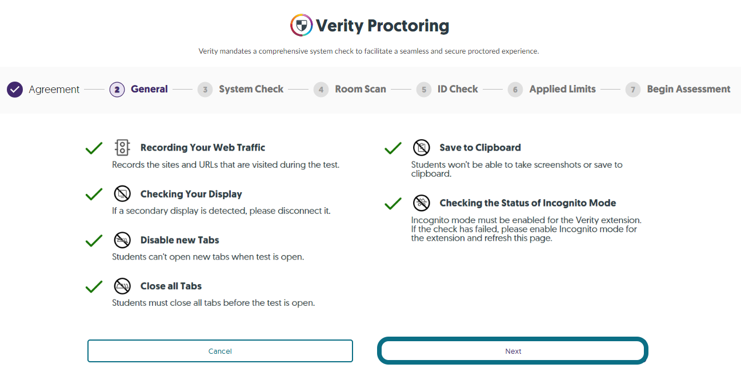This screenshot has width=741, height=380.
Task: Click the Disable new Tabs icon
Action: 122,240
